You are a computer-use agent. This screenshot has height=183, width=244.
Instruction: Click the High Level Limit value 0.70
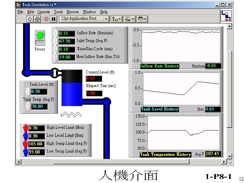tap(37, 128)
